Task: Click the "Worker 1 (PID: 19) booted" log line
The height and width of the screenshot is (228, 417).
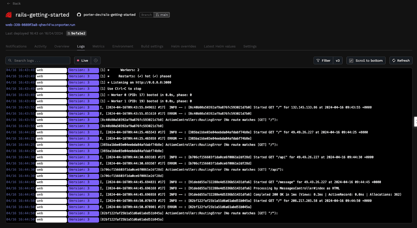Action: point(146,101)
